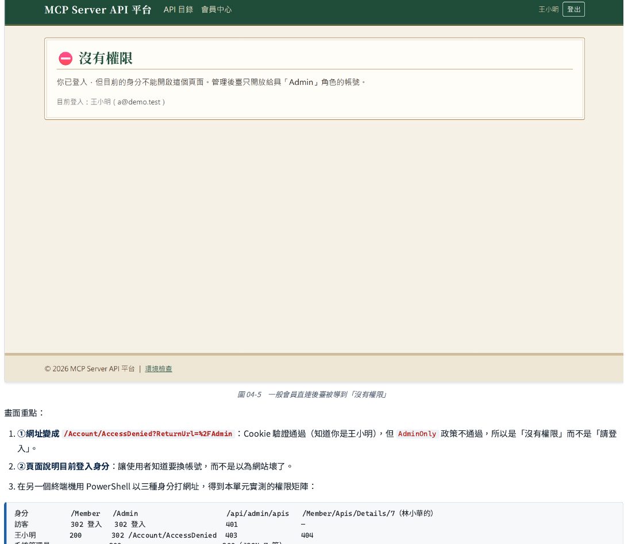Click the bold 網址變成 text

[x=43, y=434]
